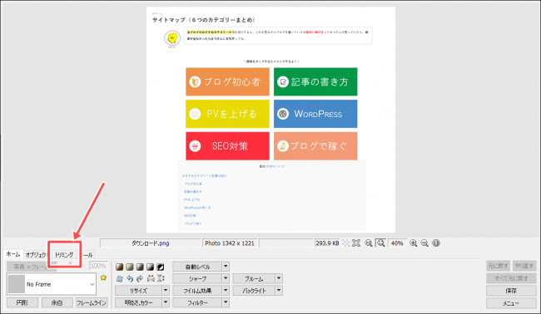Click the 明るさ,カラー button
This screenshot has width=541, height=314.
coord(138,302)
